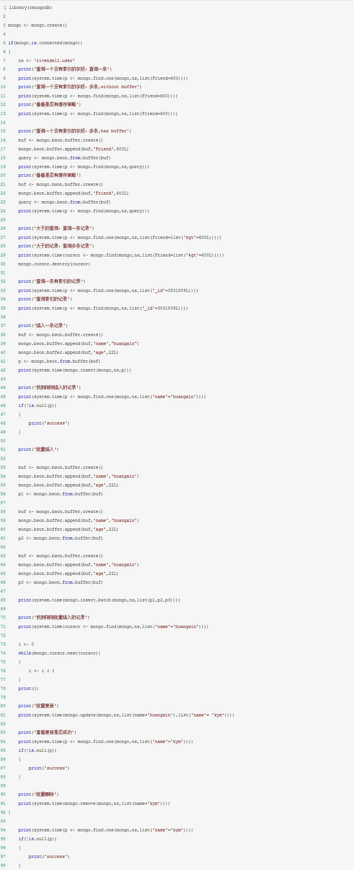The height and width of the screenshot is (870, 354).
Task: Select mongo.find.one call using '$gt'=600L
Action: pyautogui.click(x=120, y=237)
